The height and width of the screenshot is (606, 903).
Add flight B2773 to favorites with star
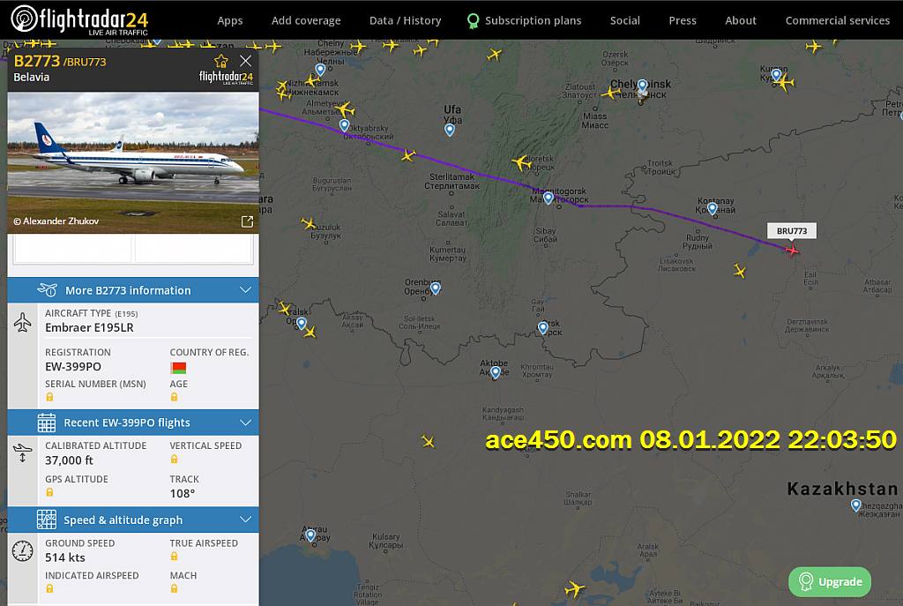221,61
